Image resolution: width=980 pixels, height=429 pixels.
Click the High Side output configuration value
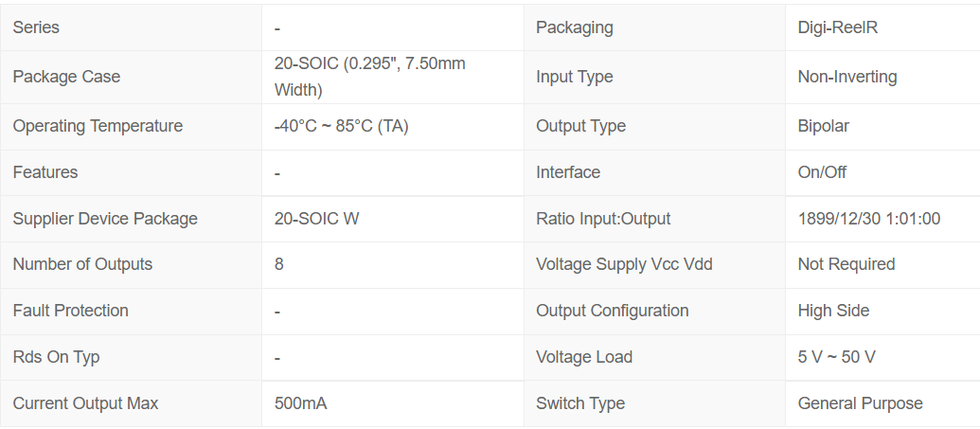point(834,311)
